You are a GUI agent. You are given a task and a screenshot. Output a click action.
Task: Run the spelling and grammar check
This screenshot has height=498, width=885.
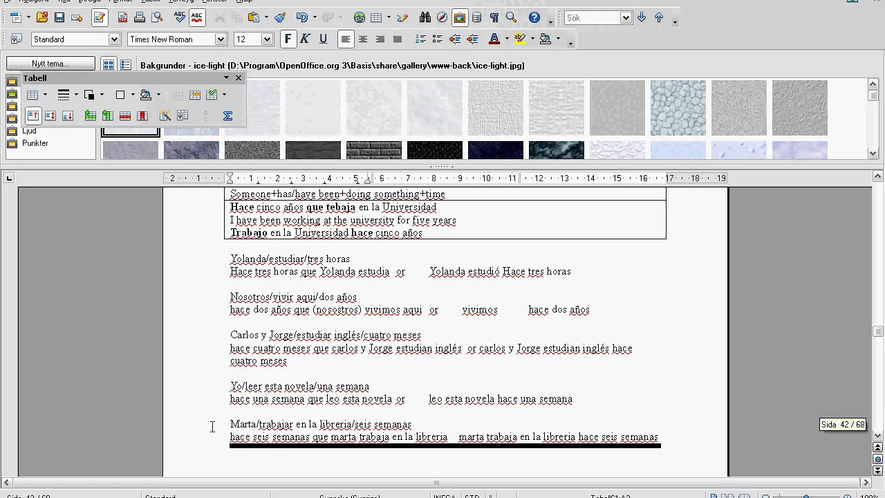[180, 17]
